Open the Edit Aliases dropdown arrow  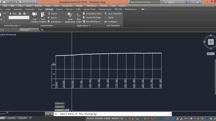point(62,22)
